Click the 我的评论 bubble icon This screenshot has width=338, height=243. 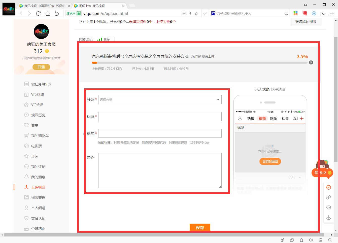pos(26,166)
